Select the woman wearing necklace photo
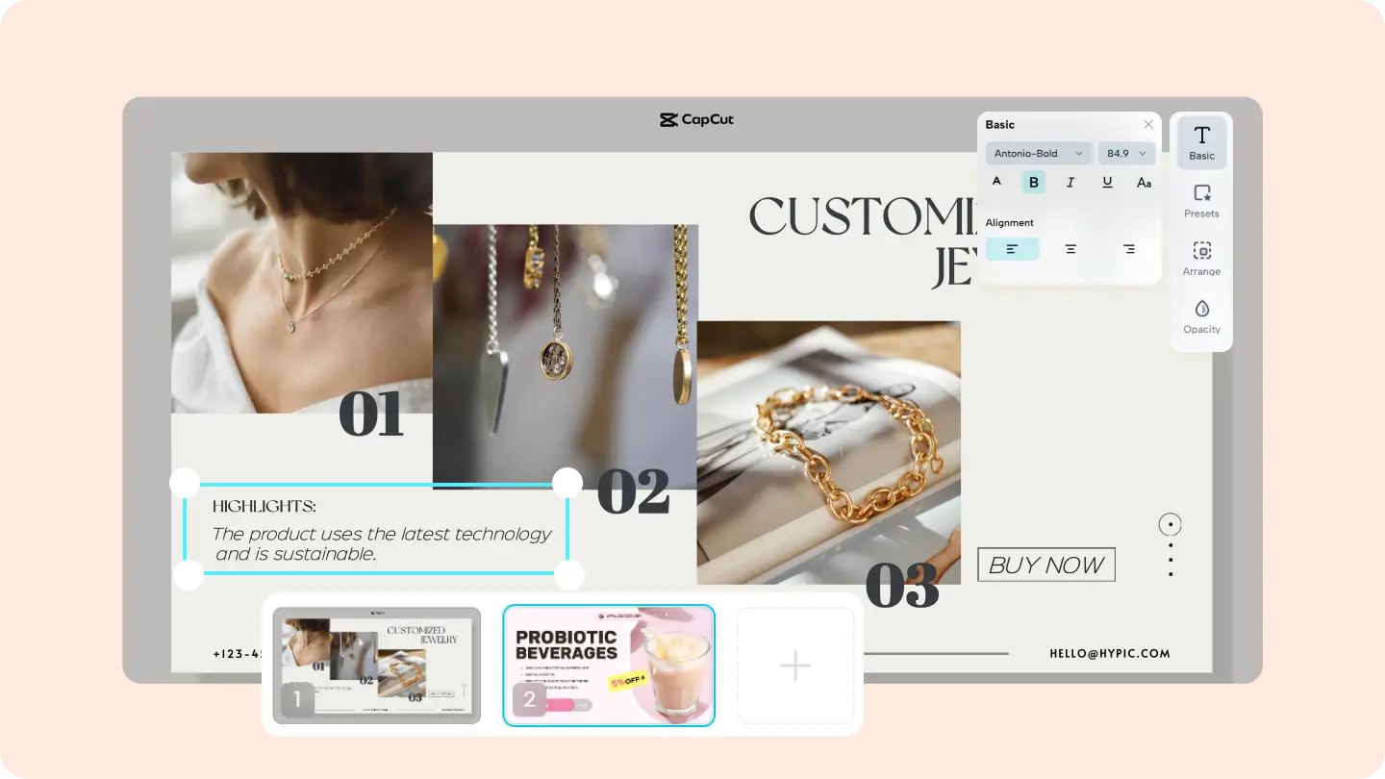The height and width of the screenshot is (779, 1385). (x=302, y=283)
